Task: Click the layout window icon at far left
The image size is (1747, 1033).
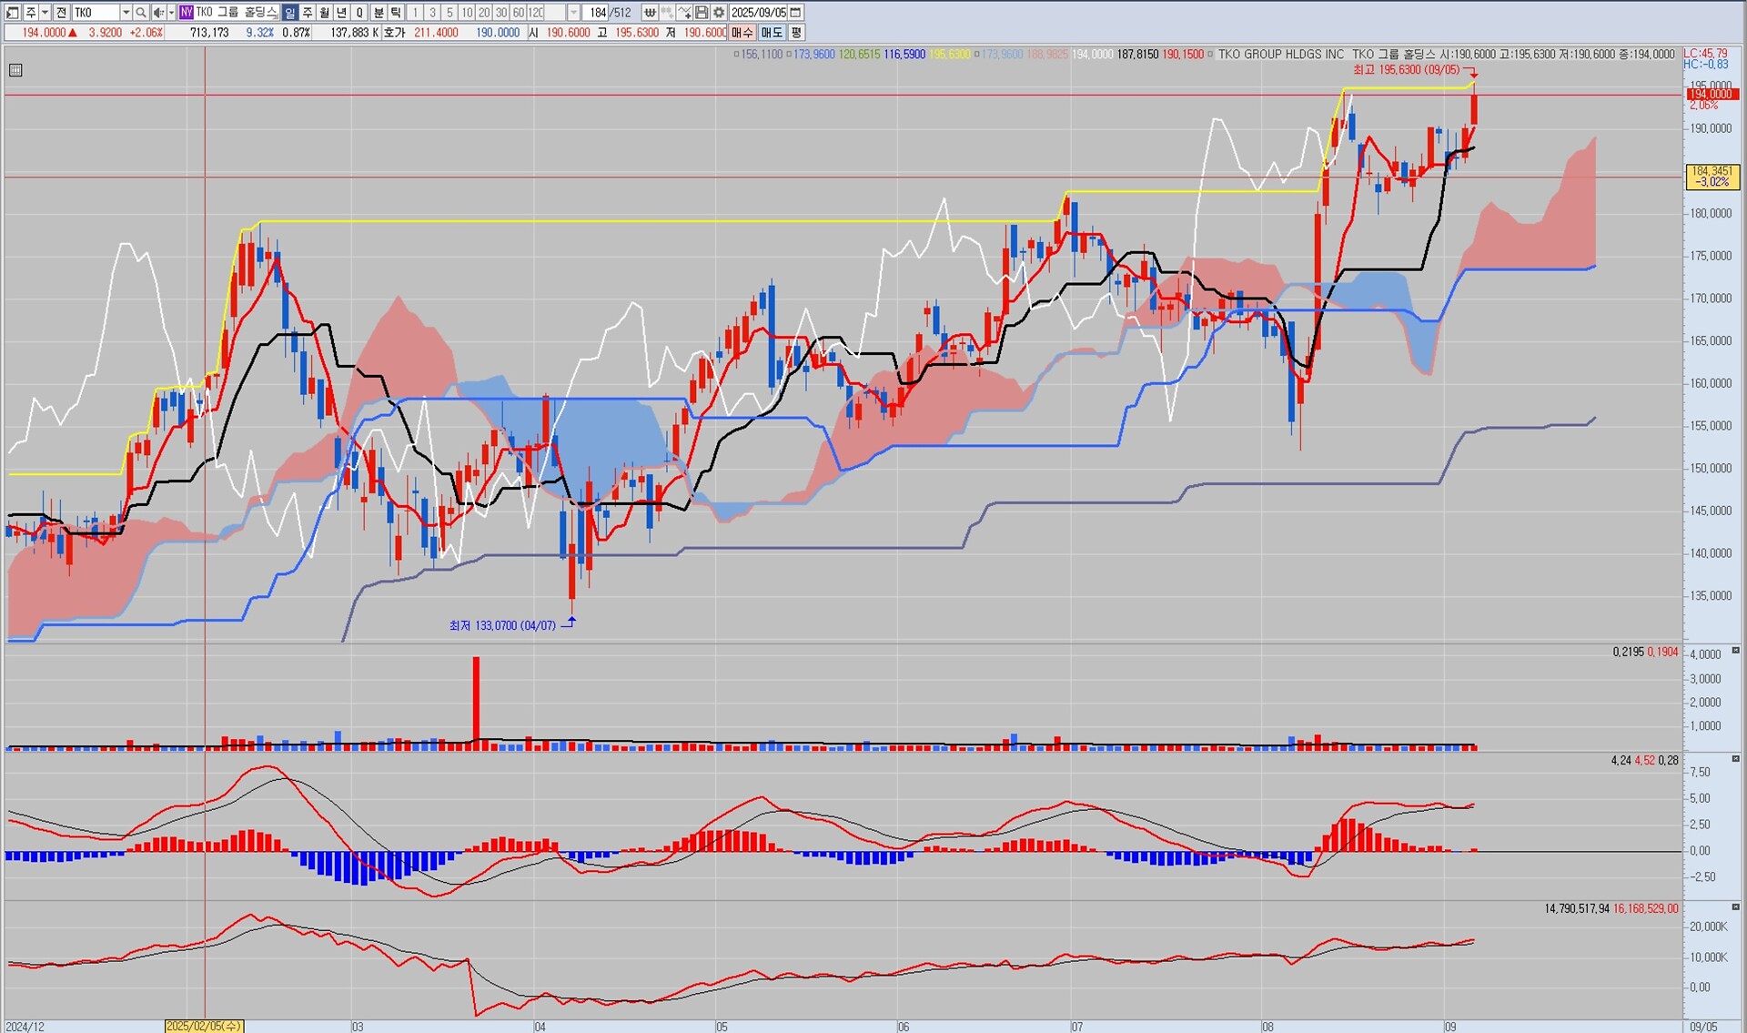Action: tap(13, 13)
